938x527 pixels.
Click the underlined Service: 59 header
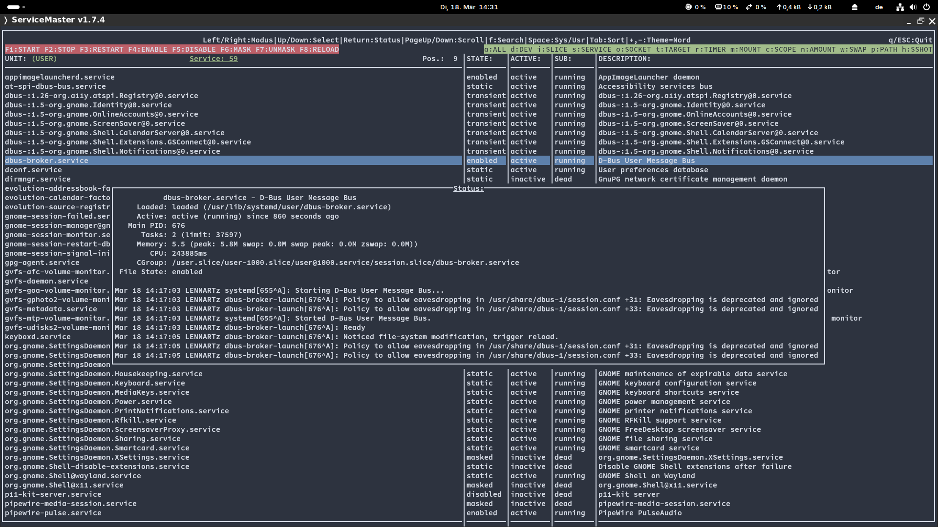[213, 59]
